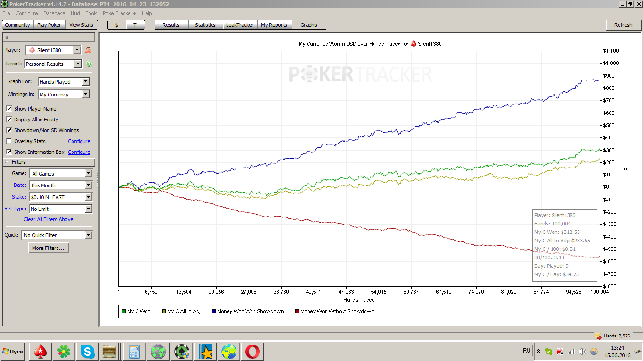Click the Community button
This screenshot has height=361, width=643.
17,25
